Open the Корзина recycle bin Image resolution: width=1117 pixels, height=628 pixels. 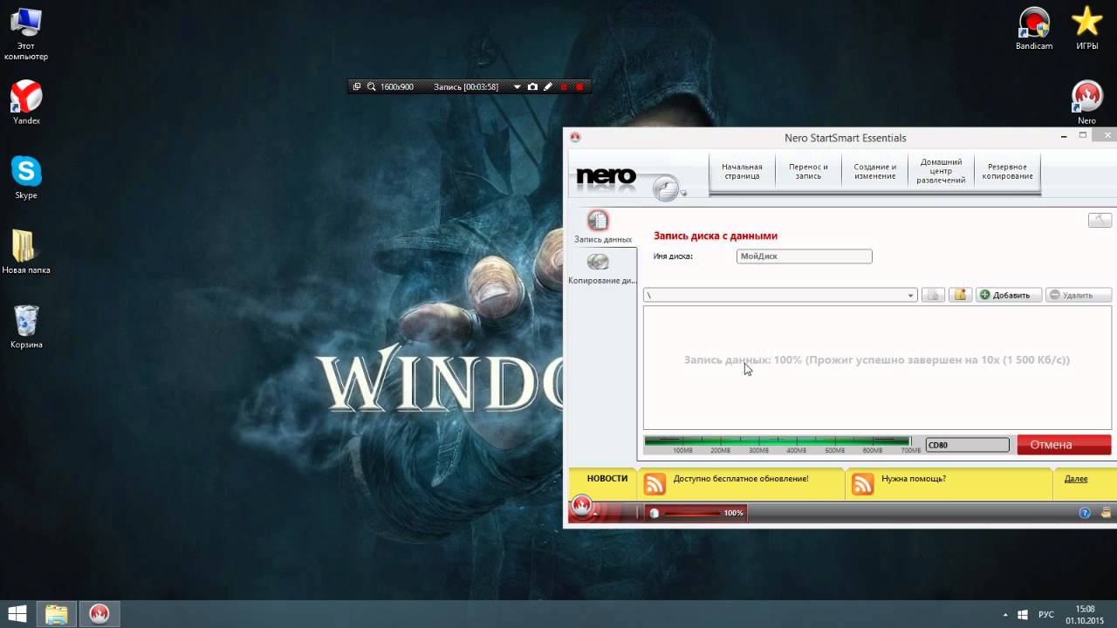[26, 327]
